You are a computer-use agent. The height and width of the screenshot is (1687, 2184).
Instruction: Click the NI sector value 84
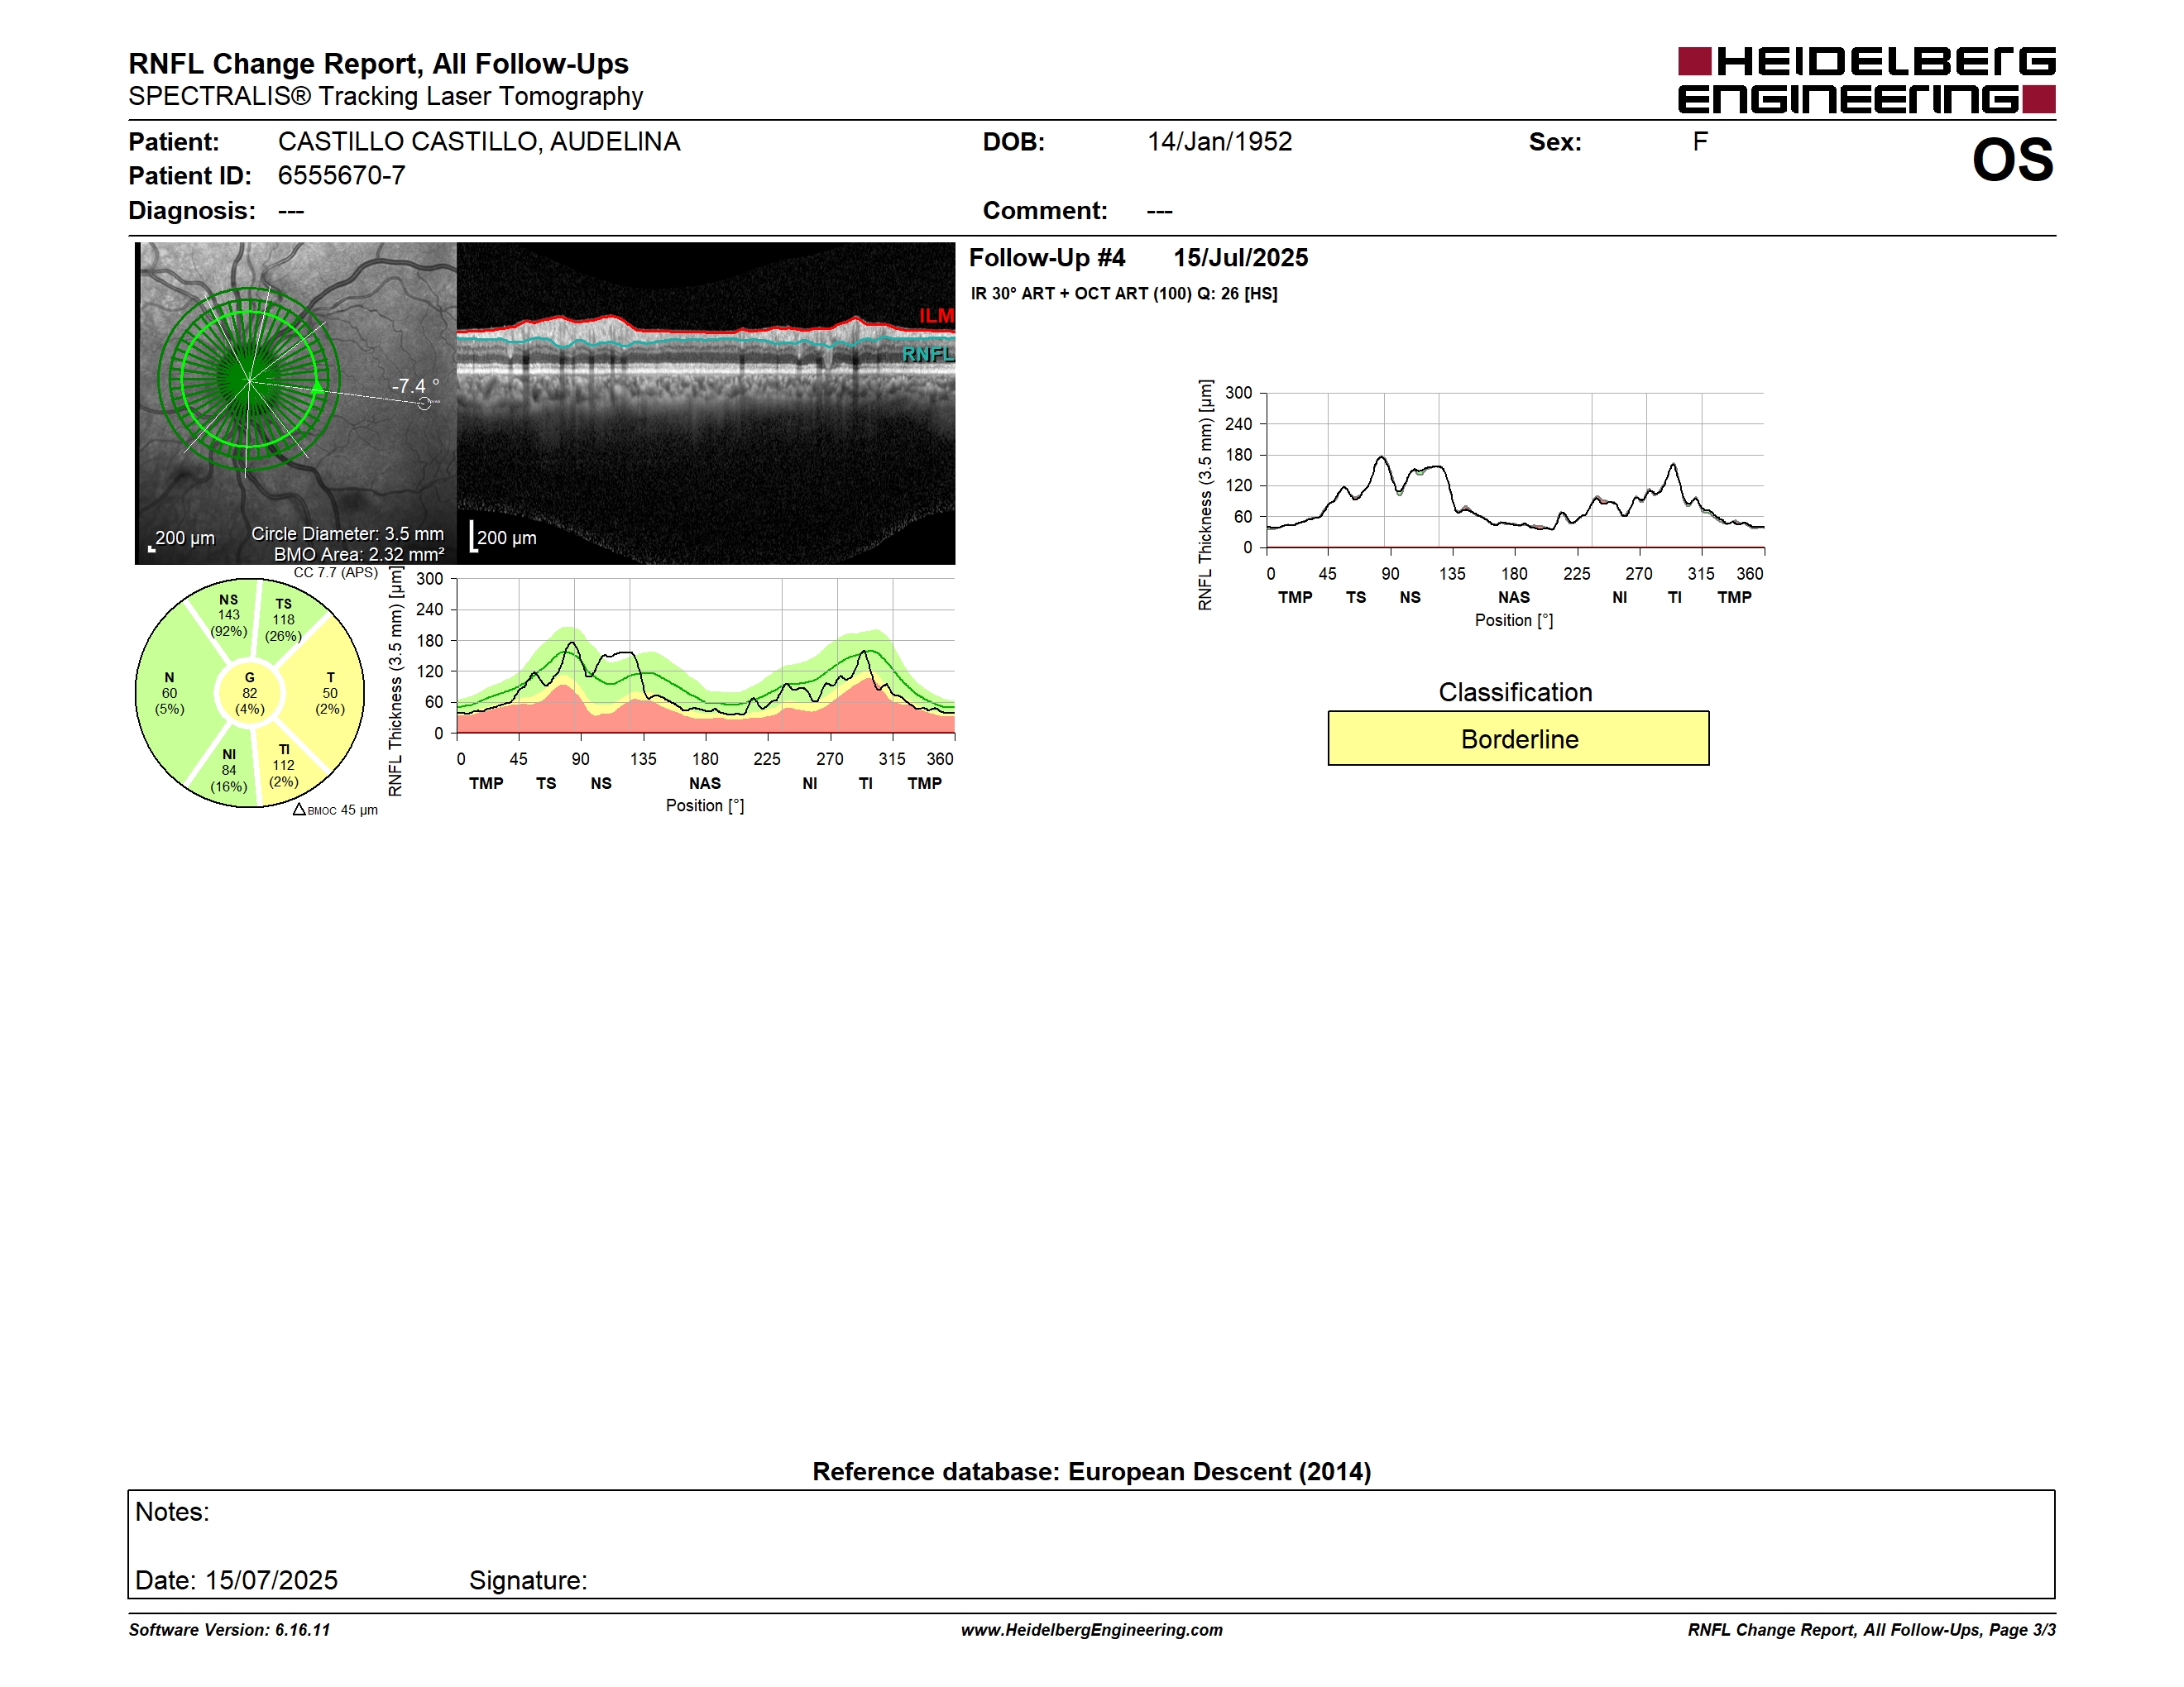tap(229, 771)
